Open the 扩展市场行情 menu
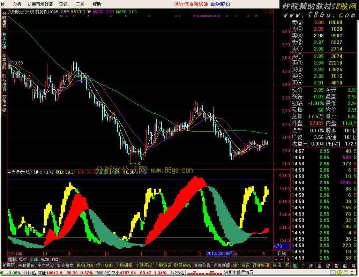This screenshot has height=277, width=359. pyautogui.click(x=40, y=4)
